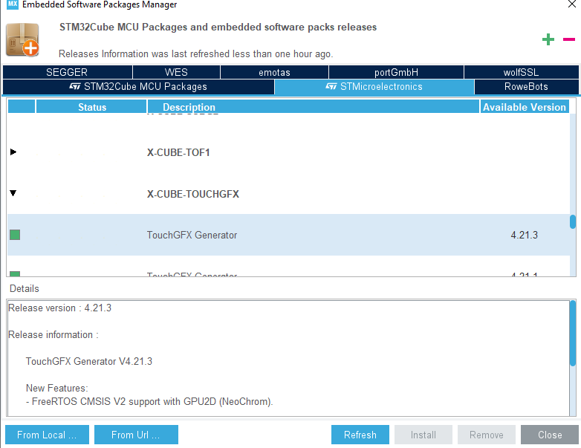The height and width of the screenshot is (448, 581).
Task: Switch to the SEGGER tab
Action: 67,72
